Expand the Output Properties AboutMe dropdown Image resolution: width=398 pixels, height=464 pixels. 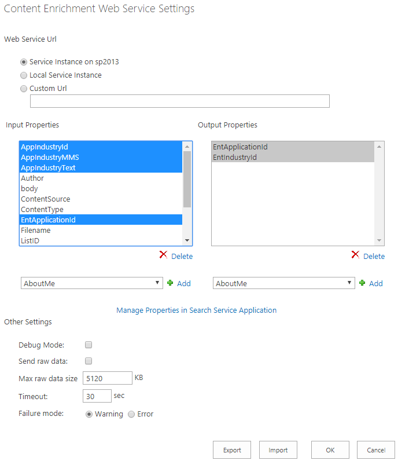coord(283,283)
